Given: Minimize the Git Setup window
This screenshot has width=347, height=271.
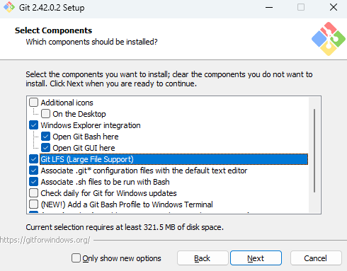Looking at the screenshot, I should click(x=269, y=7).
